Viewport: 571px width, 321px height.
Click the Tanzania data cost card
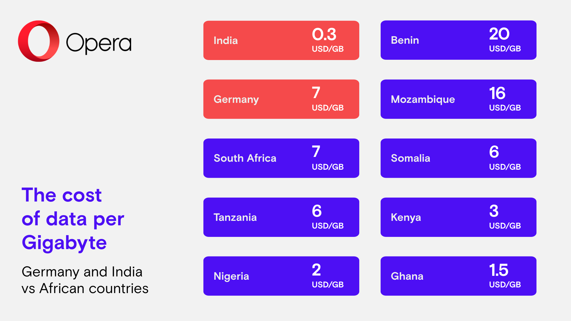[281, 217]
